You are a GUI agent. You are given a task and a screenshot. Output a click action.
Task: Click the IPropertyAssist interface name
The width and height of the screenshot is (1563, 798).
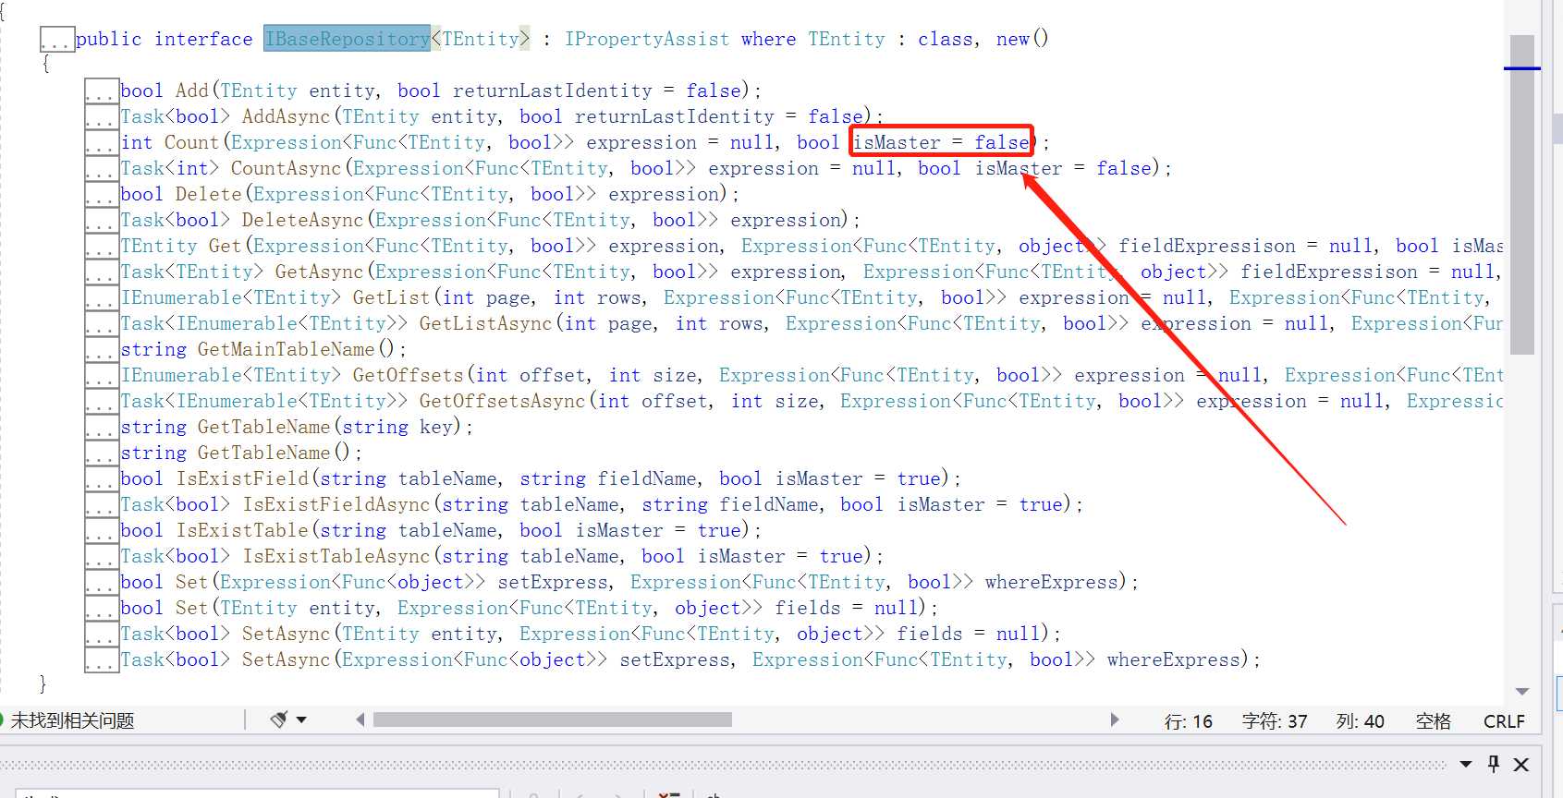(x=647, y=39)
